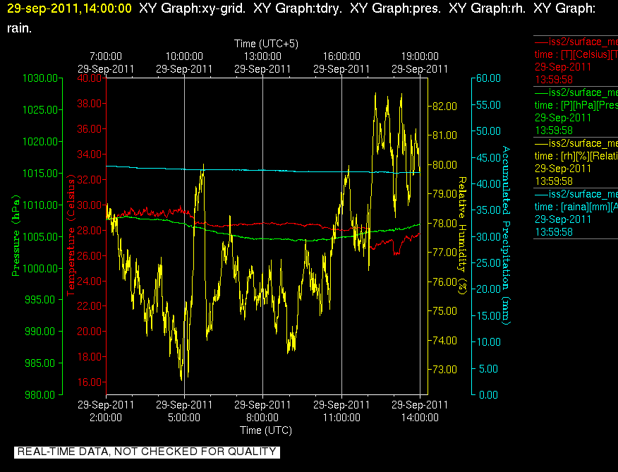Click the REAL-TIME DATA quality notice banner

147,452
